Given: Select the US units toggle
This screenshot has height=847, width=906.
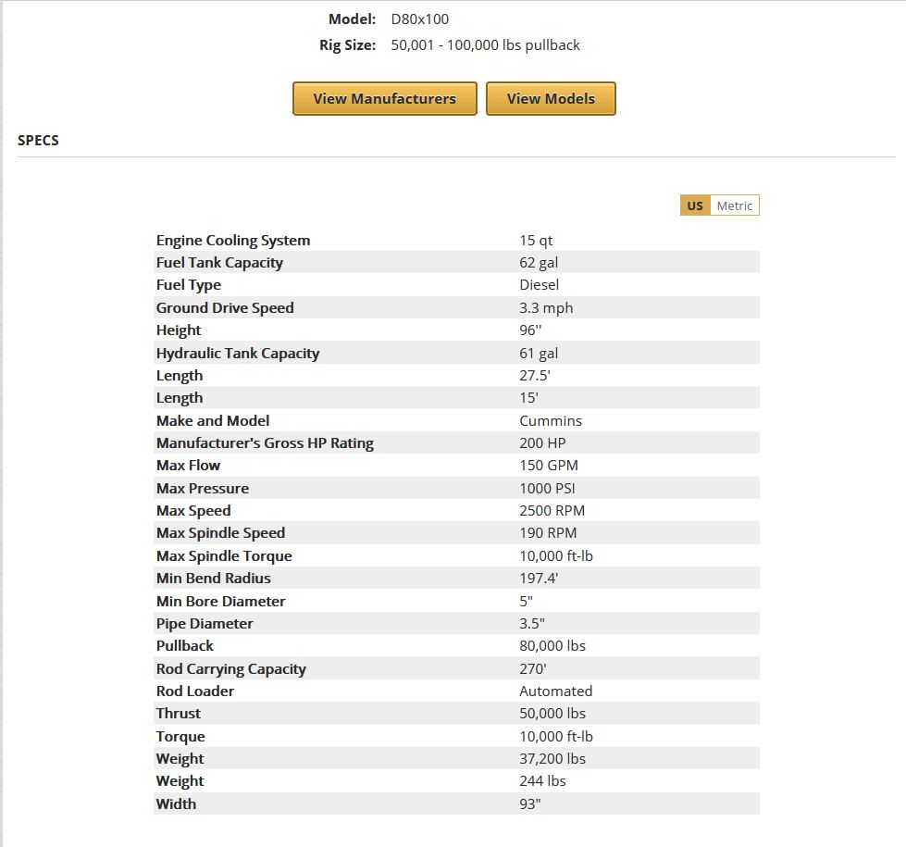Looking at the screenshot, I should 695,206.
